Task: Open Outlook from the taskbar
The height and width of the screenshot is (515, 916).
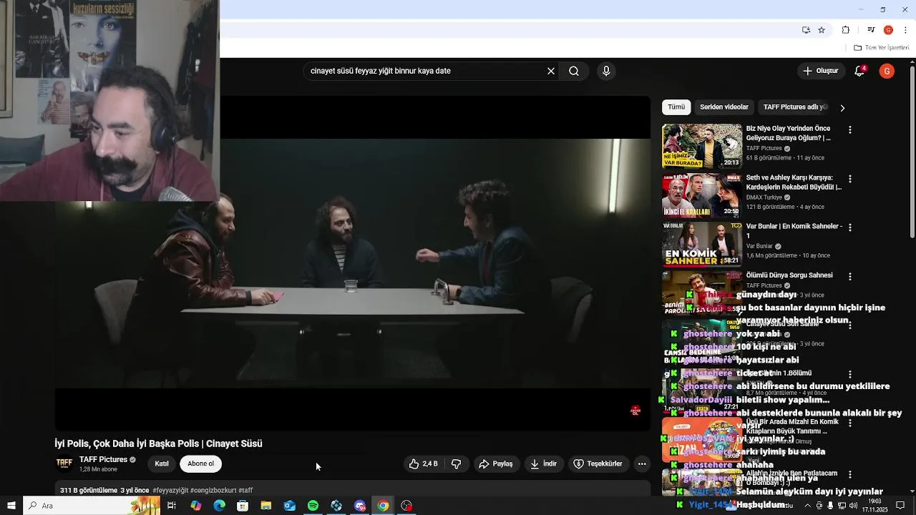Action: (290, 506)
